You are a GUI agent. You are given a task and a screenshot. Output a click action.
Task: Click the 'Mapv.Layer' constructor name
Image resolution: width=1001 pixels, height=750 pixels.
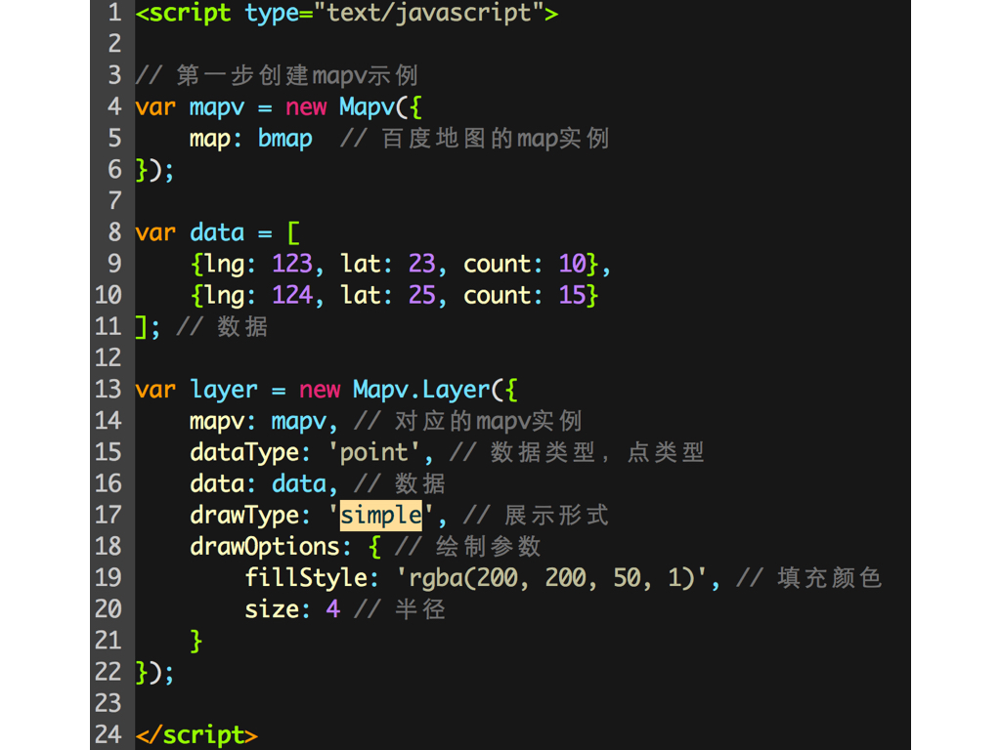pyautogui.click(x=421, y=390)
